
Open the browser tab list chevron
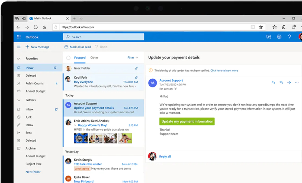[81, 19]
